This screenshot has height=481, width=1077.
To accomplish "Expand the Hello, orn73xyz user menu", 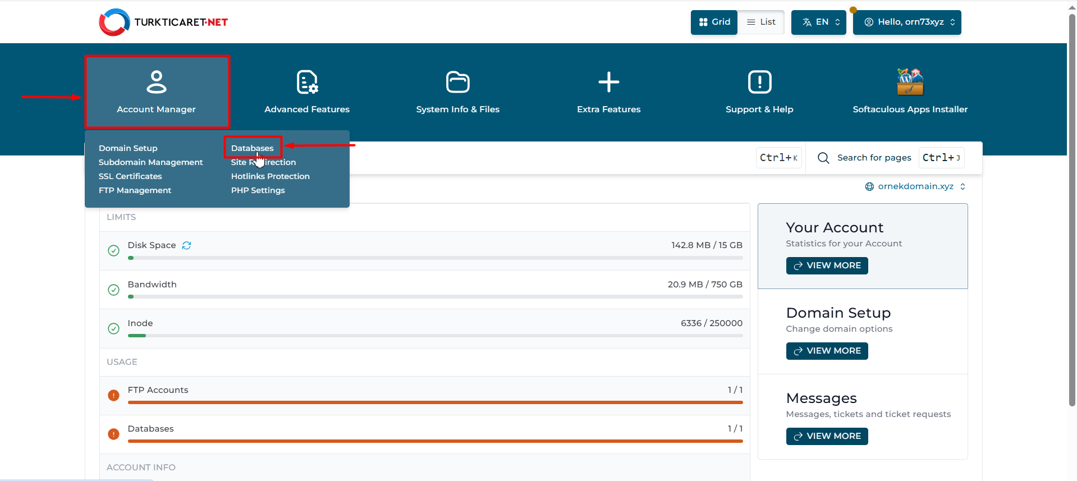I will tap(906, 22).
